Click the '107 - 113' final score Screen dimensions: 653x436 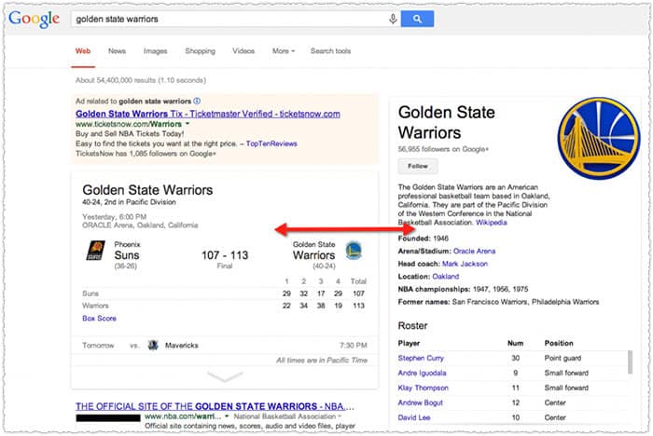225,255
